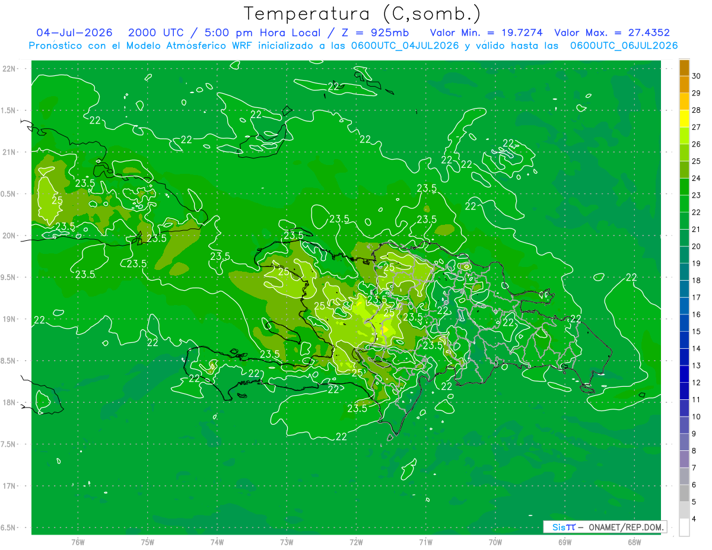Click the "72W" longitude axis label
This screenshot has width=712, height=550.
tap(356, 542)
